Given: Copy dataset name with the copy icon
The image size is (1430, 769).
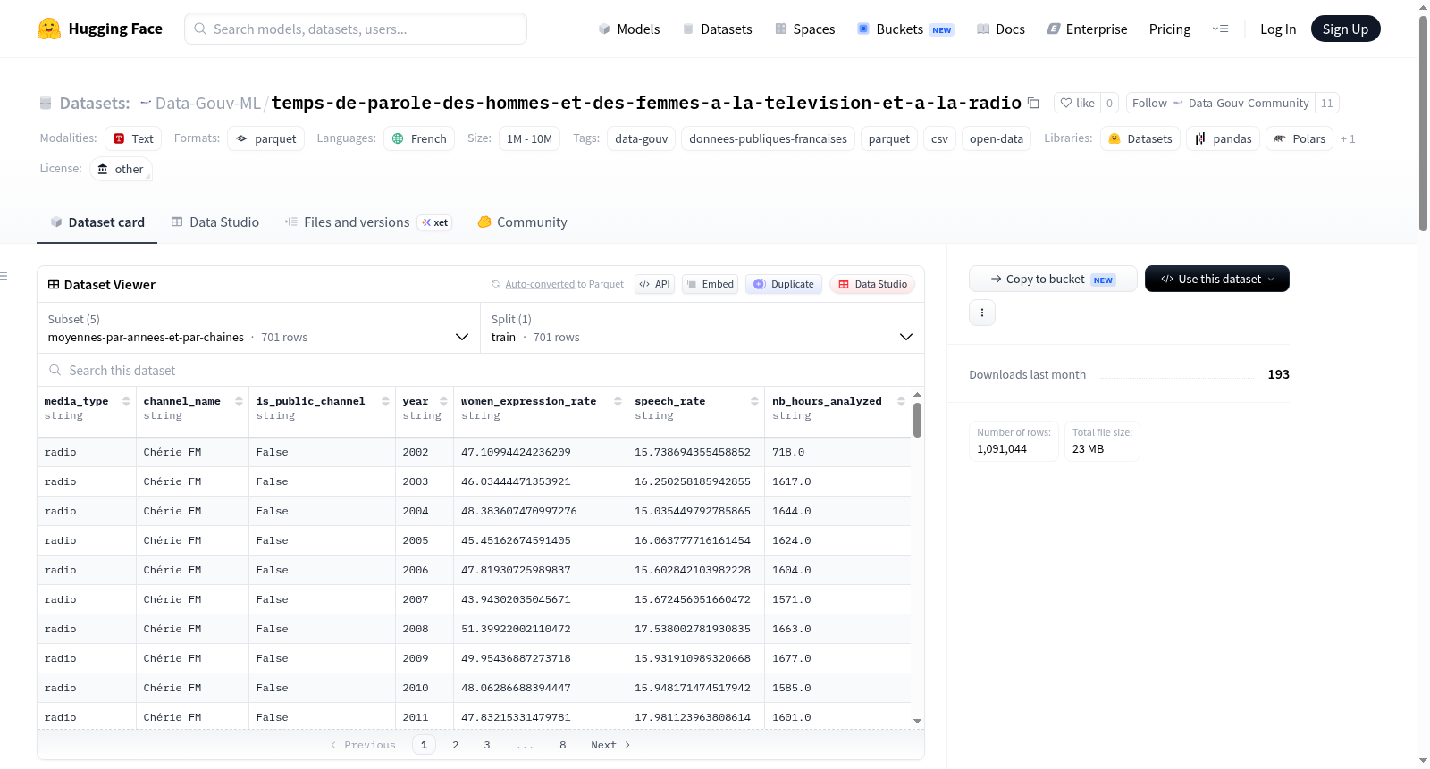Looking at the screenshot, I should coord(1033,103).
